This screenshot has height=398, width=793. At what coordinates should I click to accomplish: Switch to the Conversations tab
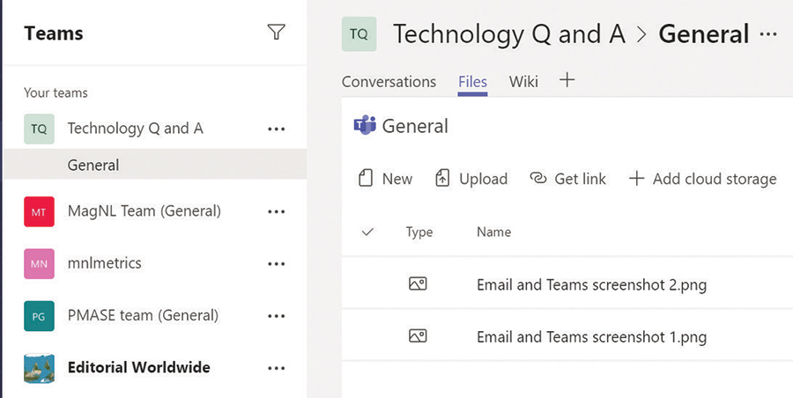pos(389,82)
